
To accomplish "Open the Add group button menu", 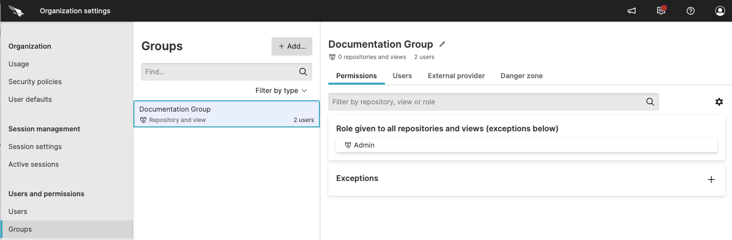I will 292,46.
